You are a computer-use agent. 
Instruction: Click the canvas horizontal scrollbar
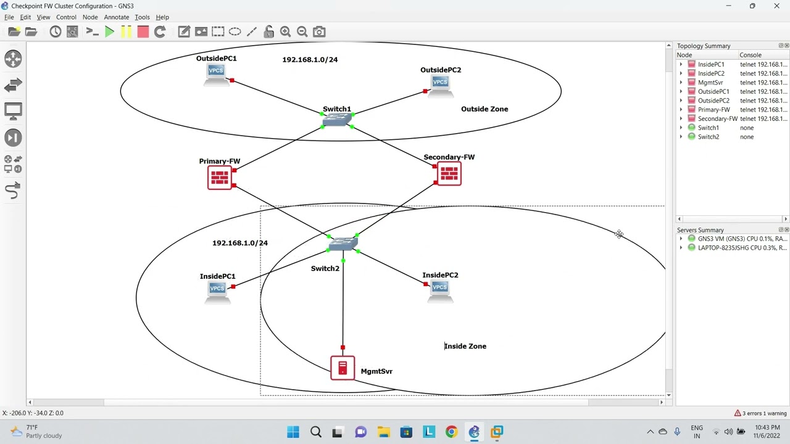pos(346,403)
